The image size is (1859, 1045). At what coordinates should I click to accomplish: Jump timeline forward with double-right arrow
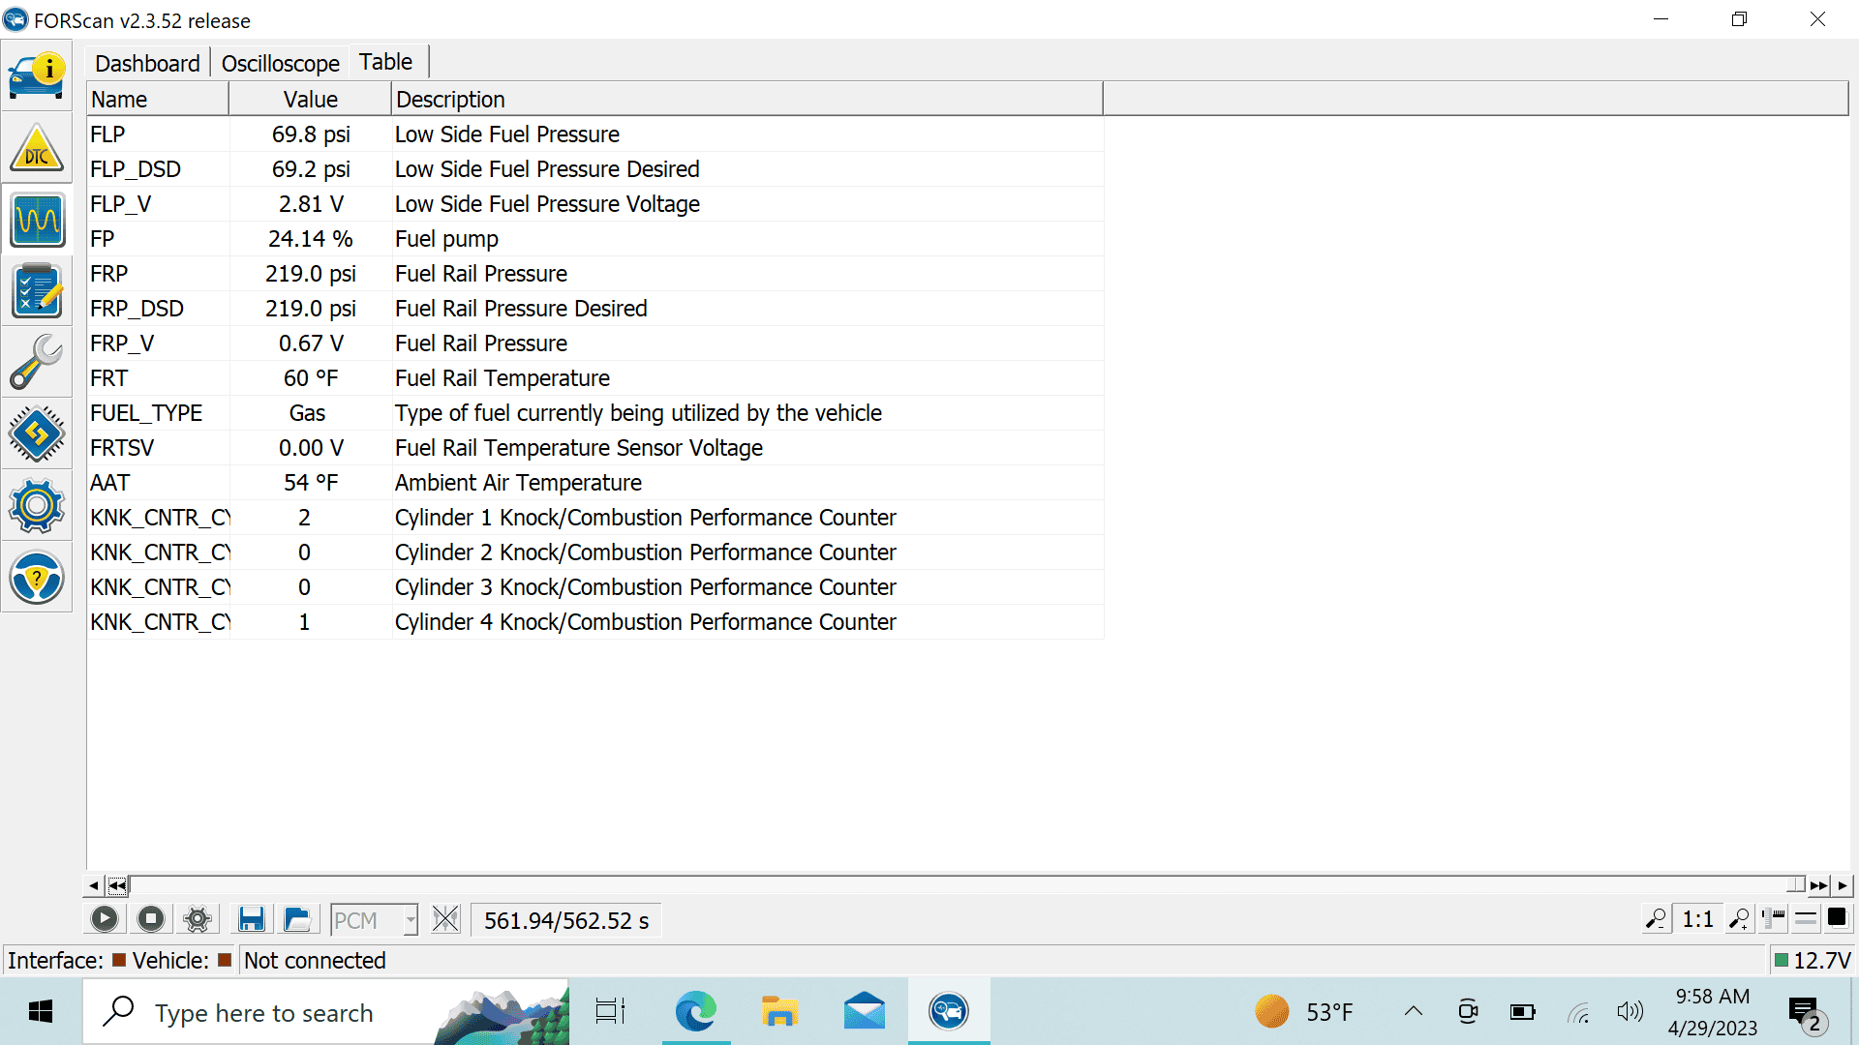coord(1819,885)
